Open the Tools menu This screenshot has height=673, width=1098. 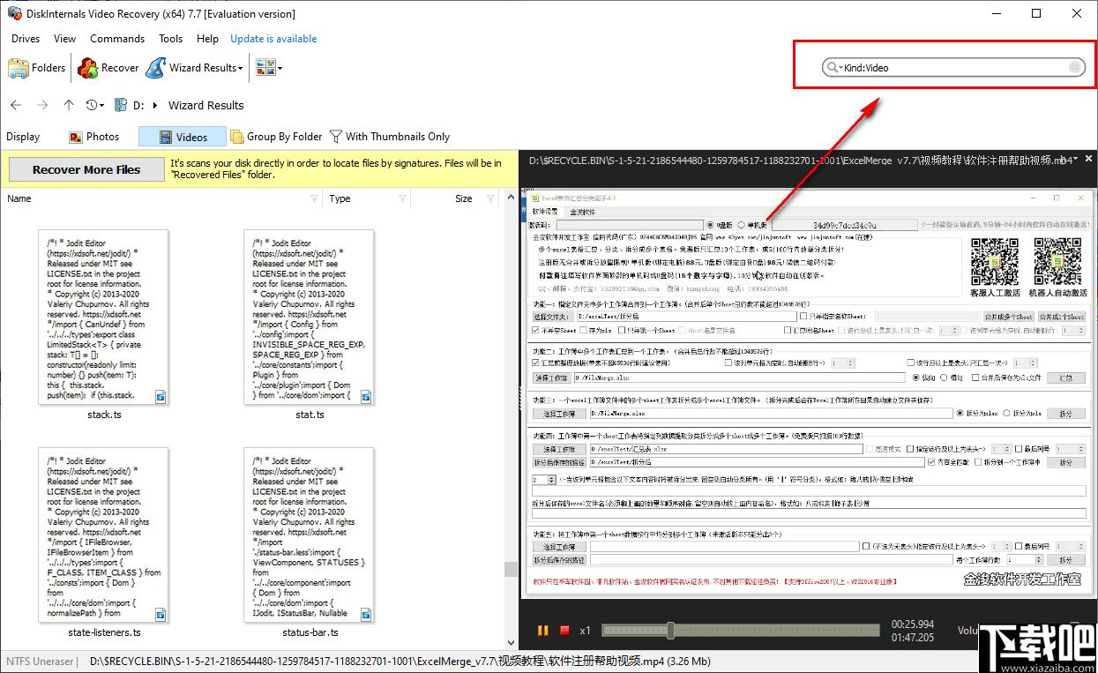click(171, 39)
